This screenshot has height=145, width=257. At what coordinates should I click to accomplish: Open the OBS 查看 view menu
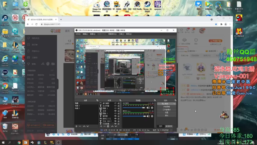click(93, 34)
